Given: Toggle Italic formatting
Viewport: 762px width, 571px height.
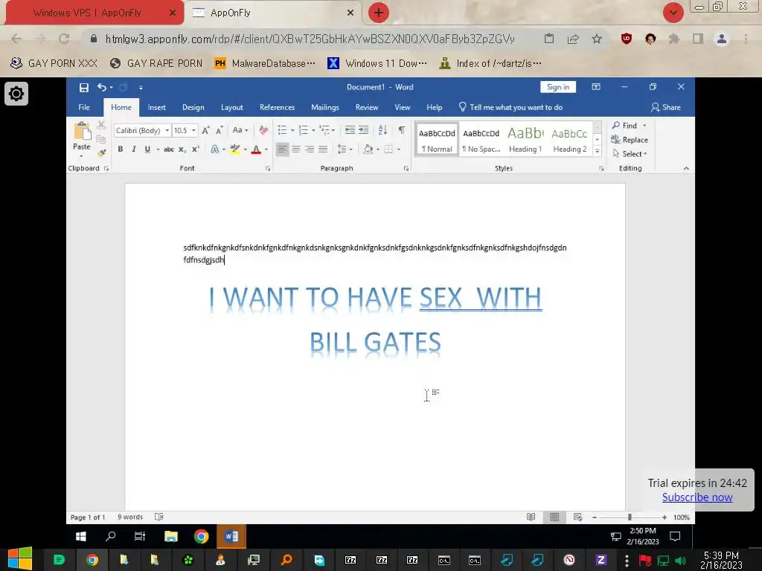Looking at the screenshot, I should click(x=134, y=149).
